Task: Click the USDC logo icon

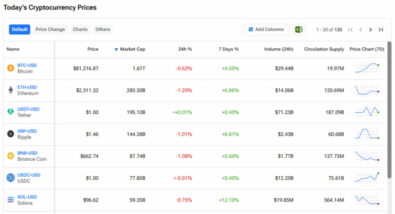Action: coord(11,178)
